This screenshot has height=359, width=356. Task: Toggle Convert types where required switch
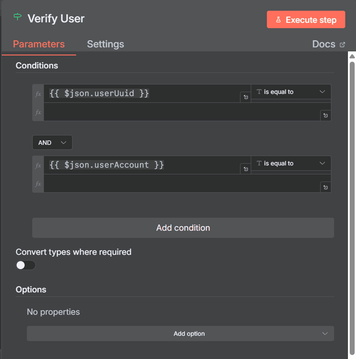[x=26, y=265]
